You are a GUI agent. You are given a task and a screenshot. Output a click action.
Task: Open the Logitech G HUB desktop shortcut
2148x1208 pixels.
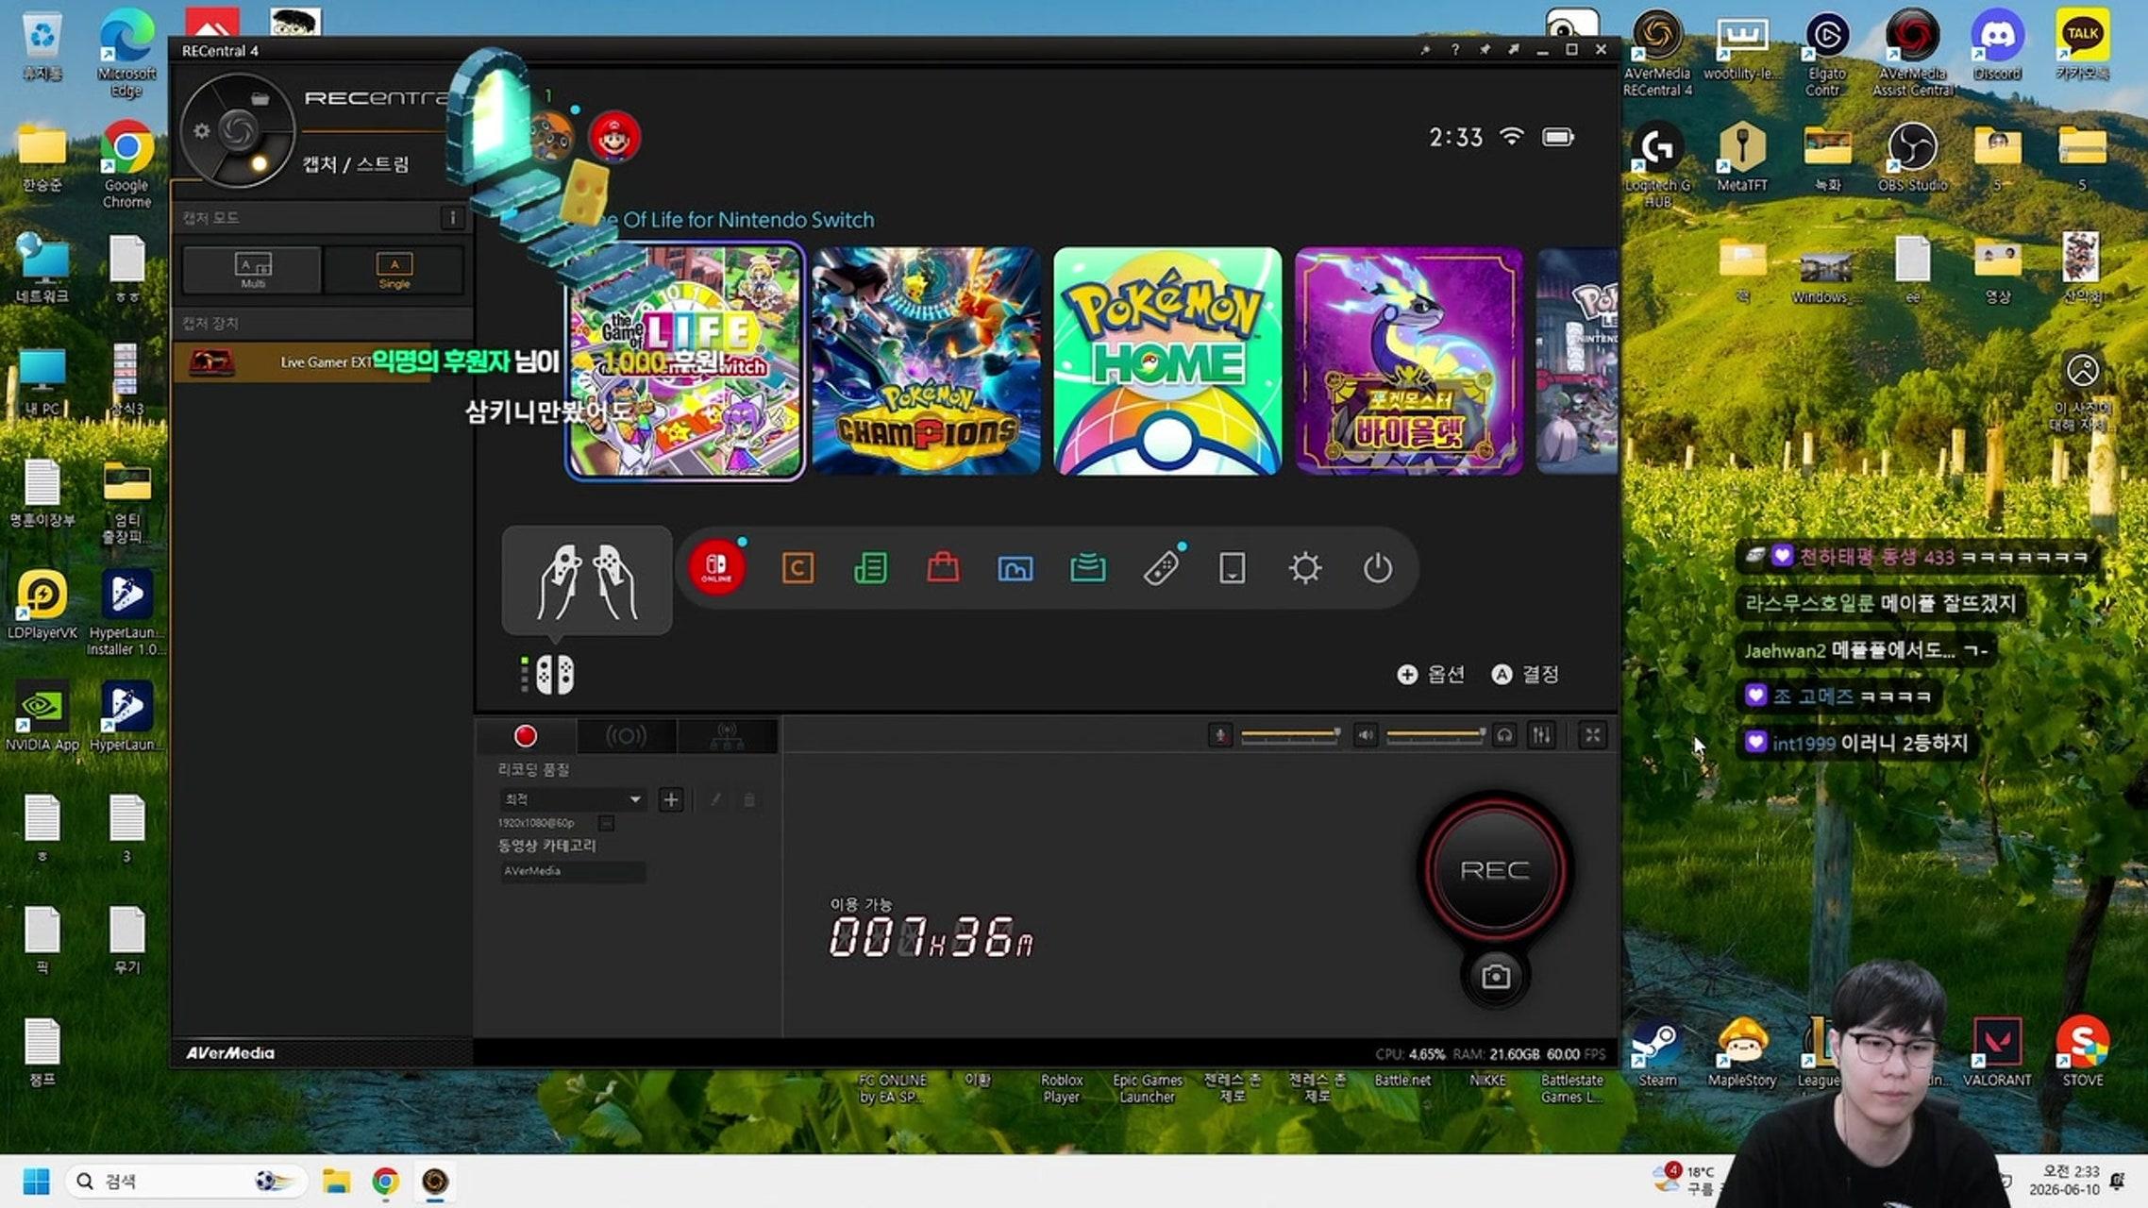pyautogui.click(x=1657, y=165)
